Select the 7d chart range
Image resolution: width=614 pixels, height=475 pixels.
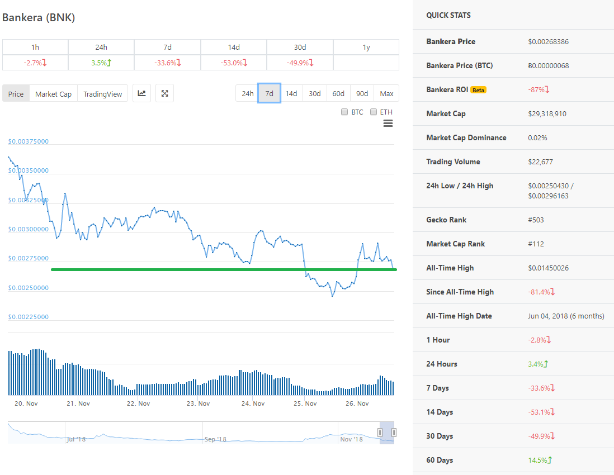pyautogui.click(x=269, y=93)
